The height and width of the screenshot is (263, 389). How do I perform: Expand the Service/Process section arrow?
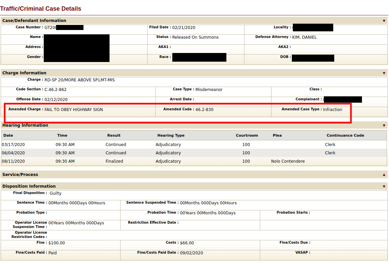tap(384, 175)
